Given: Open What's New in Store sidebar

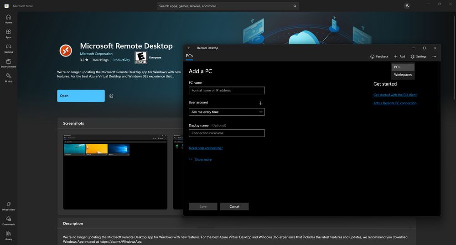Looking at the screenshot, I should tap(8, 206).
